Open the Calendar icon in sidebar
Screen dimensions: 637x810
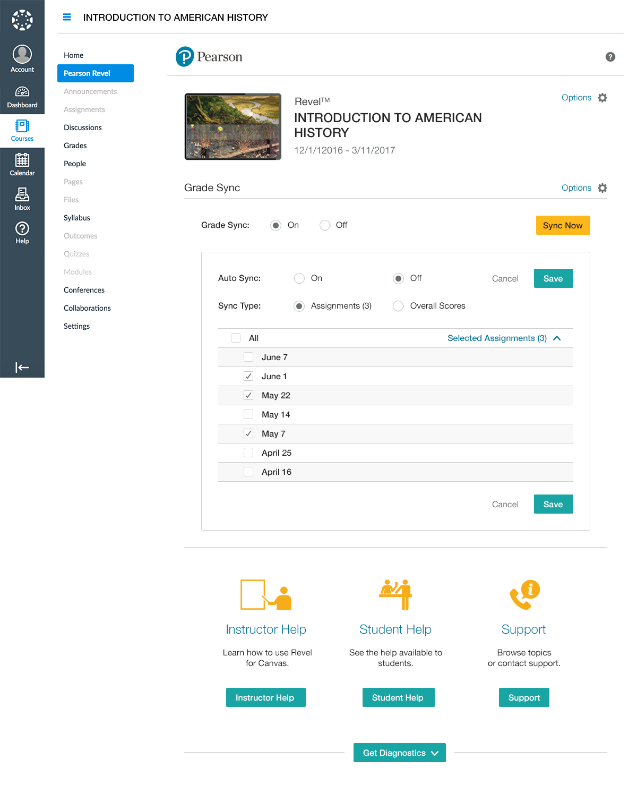22,160
